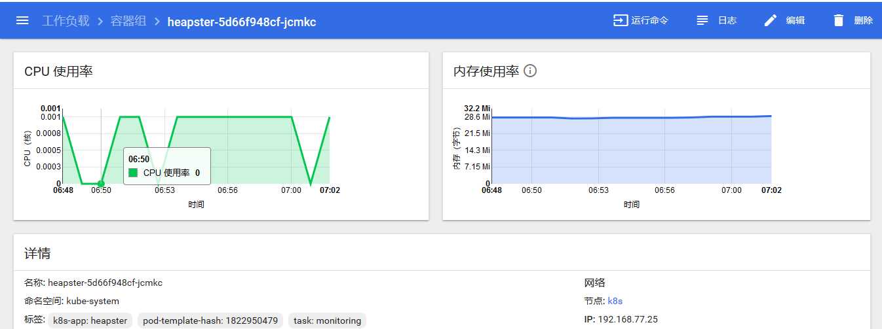Click the green CPU 使用率 legend swatch

pyautogui.click(x=133, y=173)
